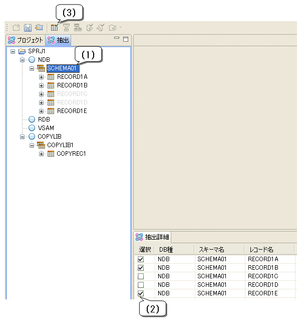The width and height of the screenshot is (302, 322).
Task: Click the save (floppy disk) toolbar icon
Action: coord(28,28)
